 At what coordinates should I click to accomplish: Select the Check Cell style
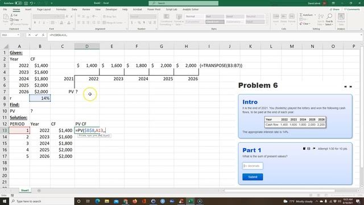pyautogui.click(x=215, y=22)
